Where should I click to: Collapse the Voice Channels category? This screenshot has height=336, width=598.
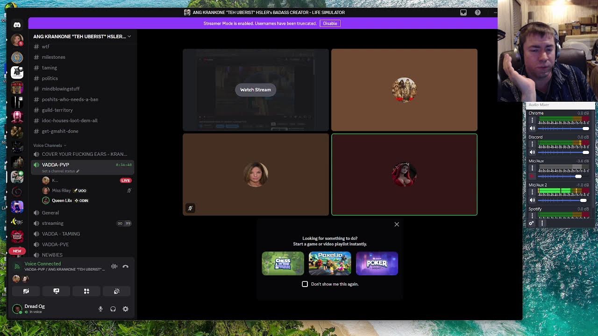click(50, 146)
